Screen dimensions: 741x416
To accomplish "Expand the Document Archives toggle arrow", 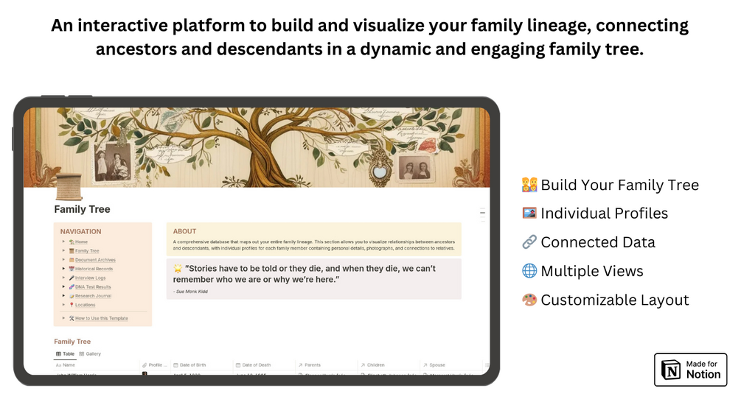I will 64,259.
